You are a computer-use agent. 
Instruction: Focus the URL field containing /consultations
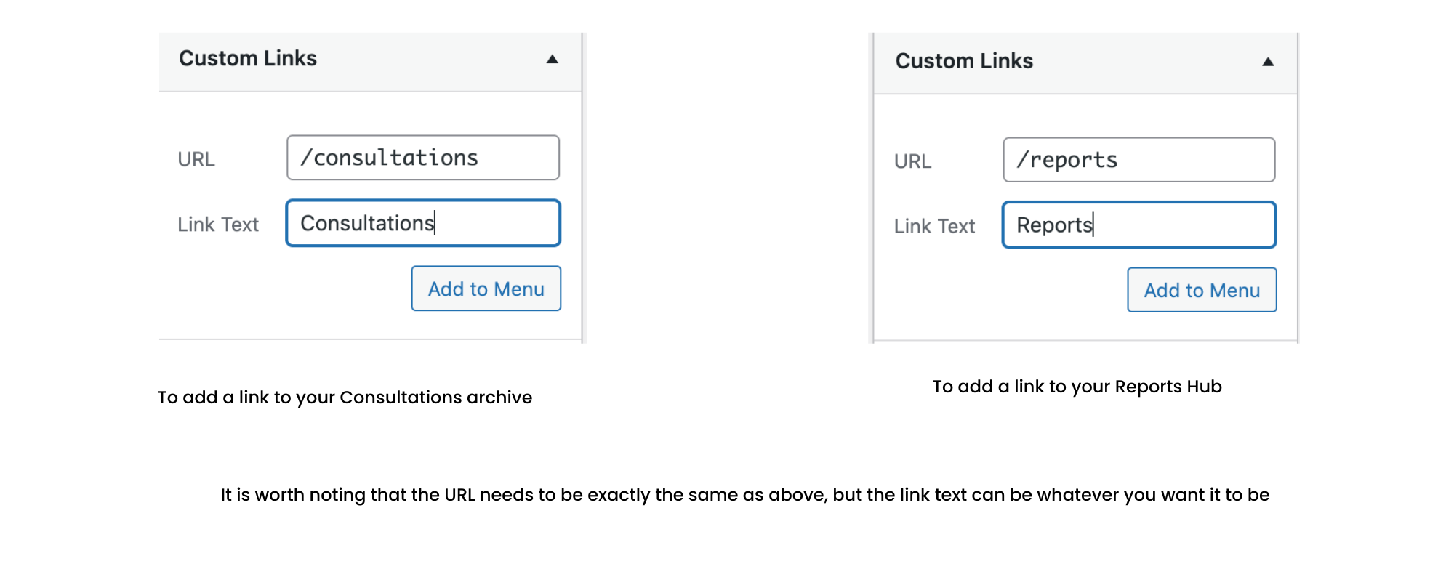pos(423,158)
